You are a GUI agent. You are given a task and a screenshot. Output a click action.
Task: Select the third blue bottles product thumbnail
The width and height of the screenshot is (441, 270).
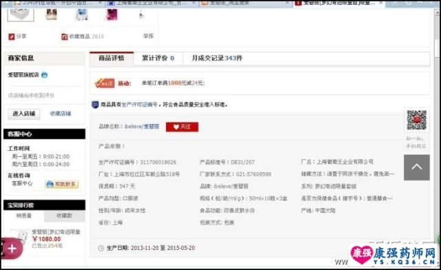pos(81,14)
